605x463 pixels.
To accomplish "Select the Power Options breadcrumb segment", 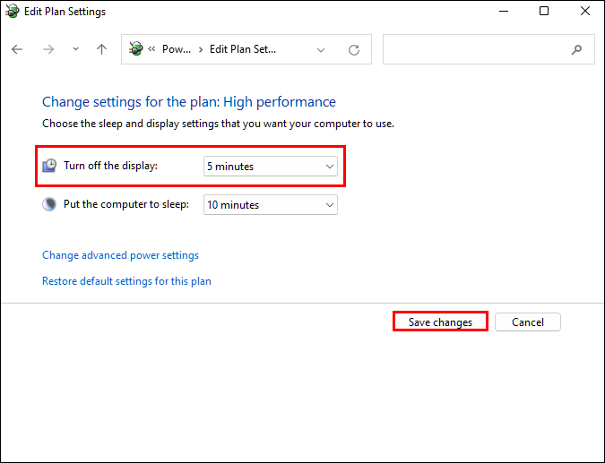I will tap(177, 50).
